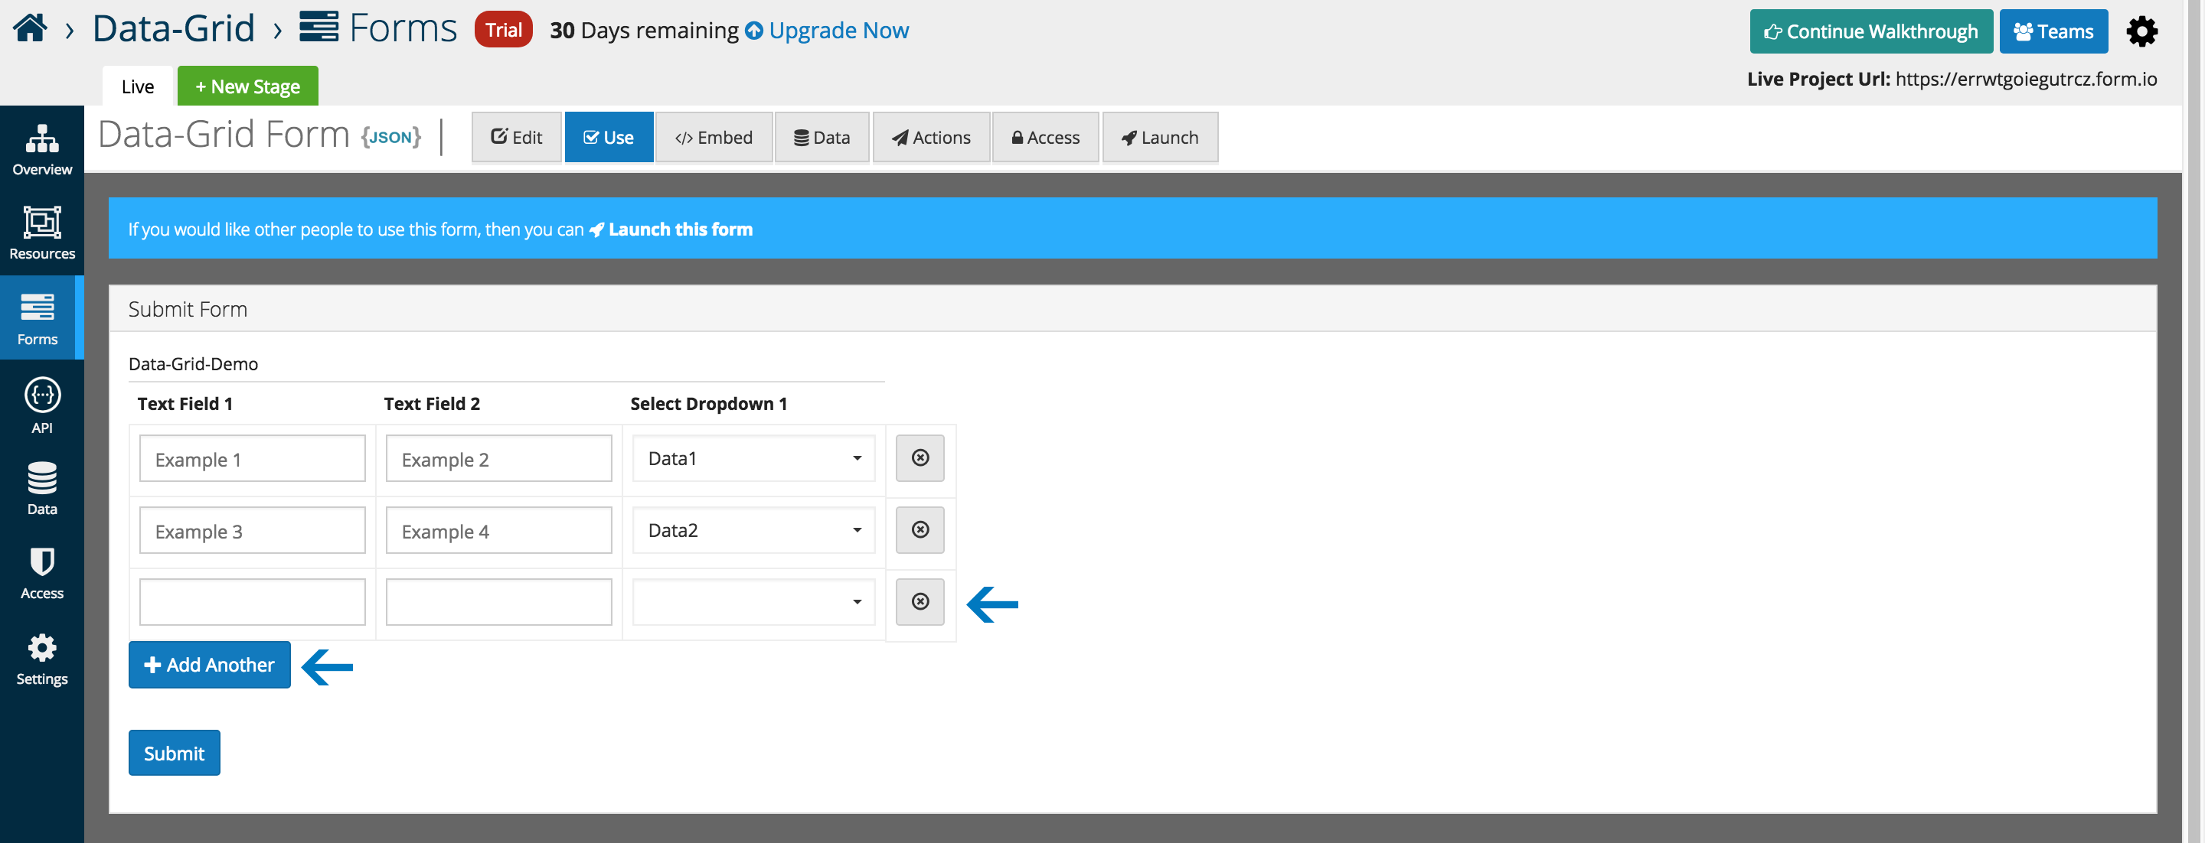Submit the form

click(174, 753)
